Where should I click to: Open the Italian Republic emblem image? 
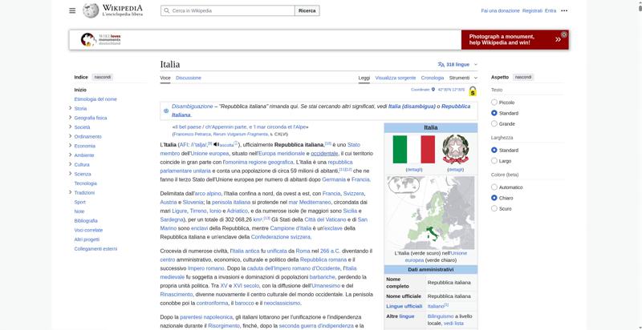(455, 150)
